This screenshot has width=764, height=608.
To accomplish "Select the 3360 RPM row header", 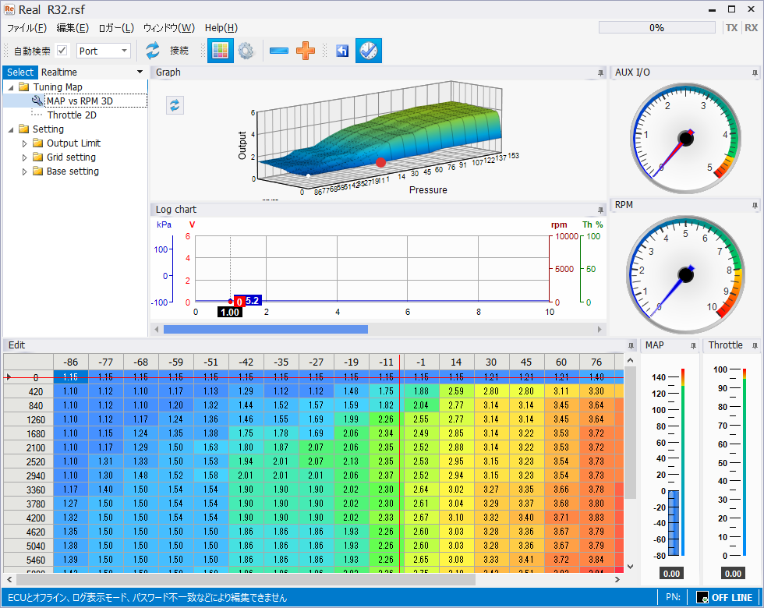I will click(x=28, y=490).
